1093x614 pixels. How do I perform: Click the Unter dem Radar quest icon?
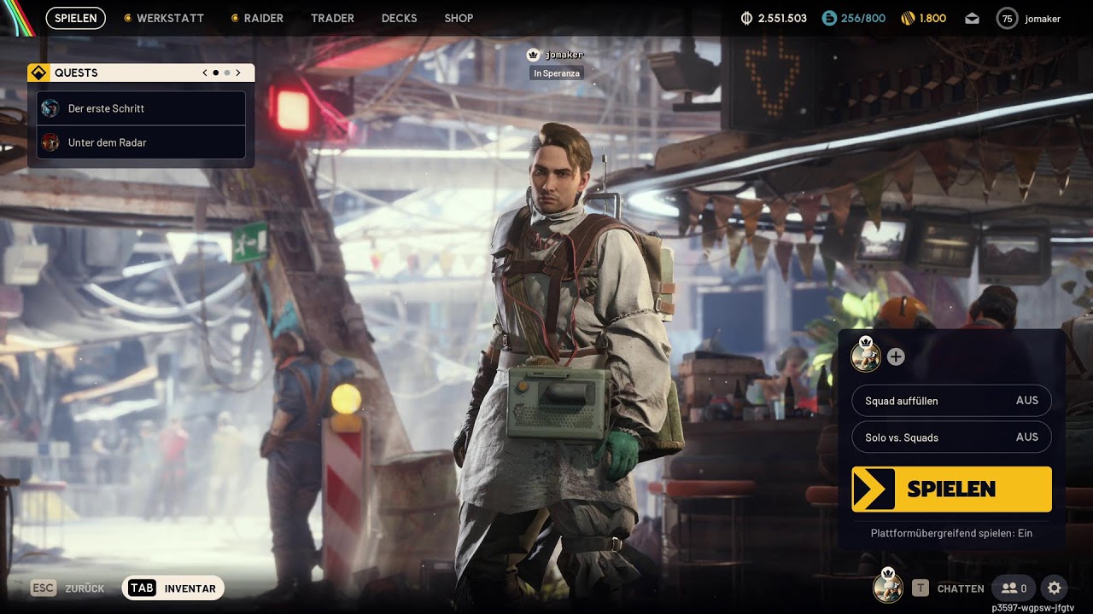[50, 142]
